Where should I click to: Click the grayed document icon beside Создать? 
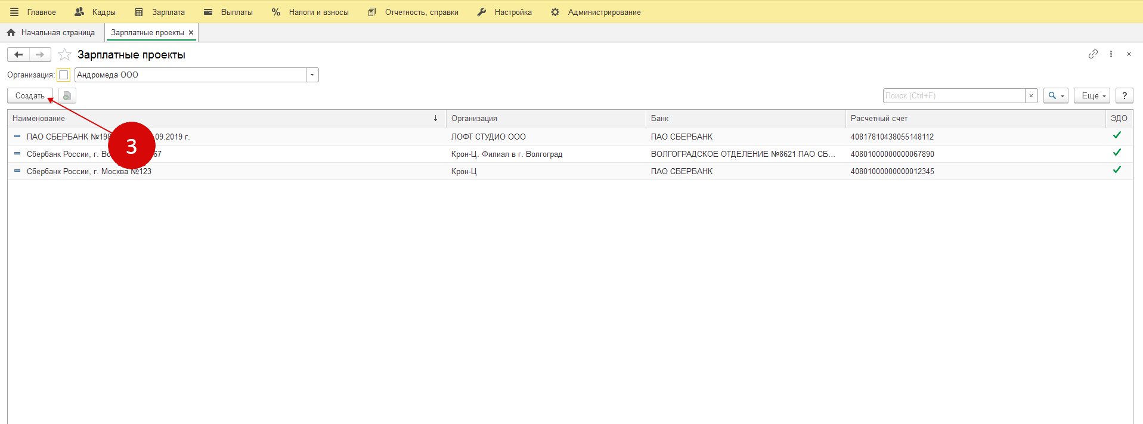[67, 96]
